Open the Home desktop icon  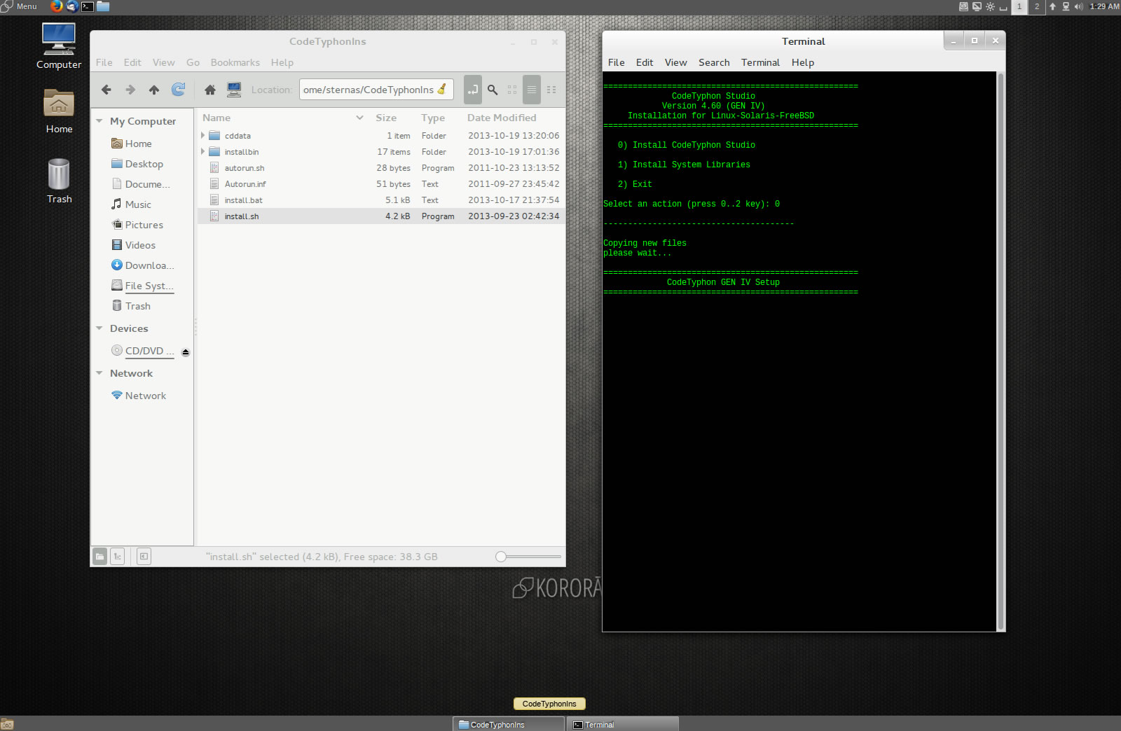59,111
